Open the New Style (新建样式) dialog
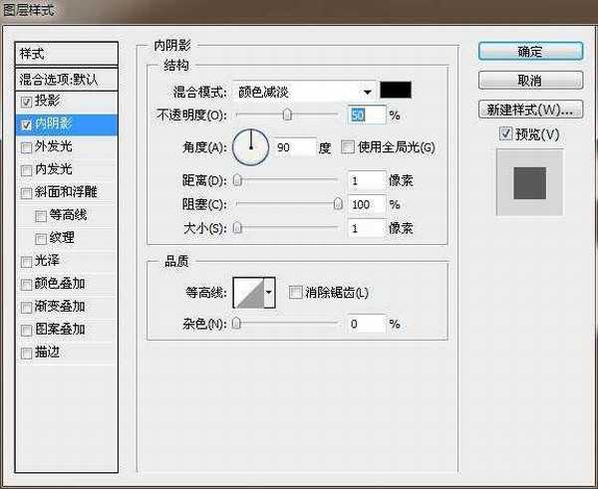This screenshot has height=489, width=598. tap(529, 109)
